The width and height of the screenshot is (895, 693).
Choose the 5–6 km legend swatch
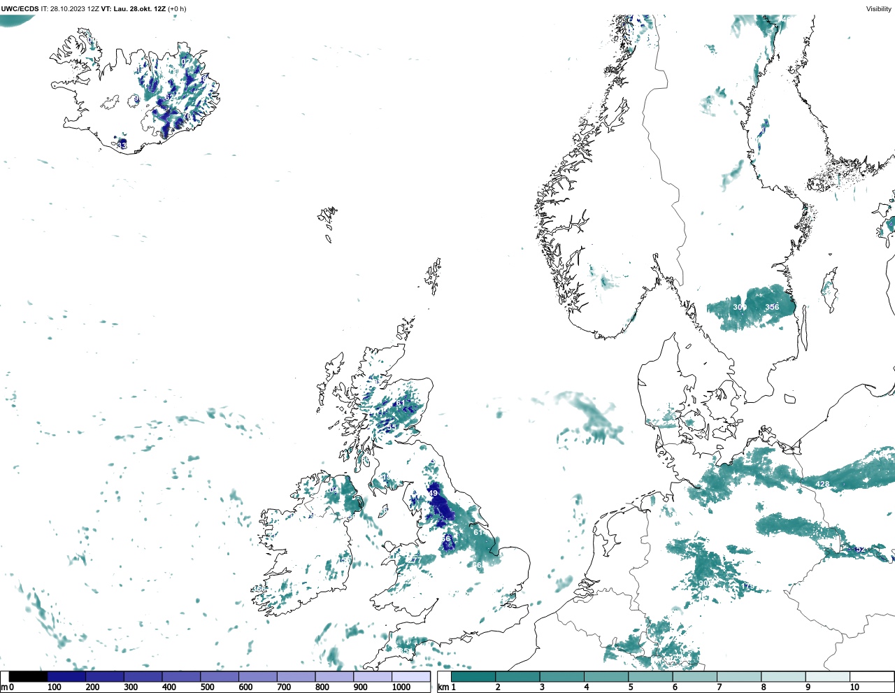[x=650, y=677]
